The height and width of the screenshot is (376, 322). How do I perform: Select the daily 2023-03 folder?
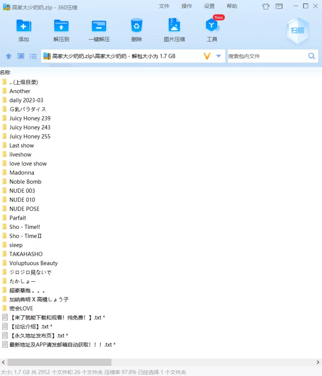(x=26, y=100)
